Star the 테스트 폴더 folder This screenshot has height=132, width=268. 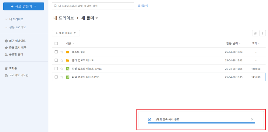[x=62, y=52]
